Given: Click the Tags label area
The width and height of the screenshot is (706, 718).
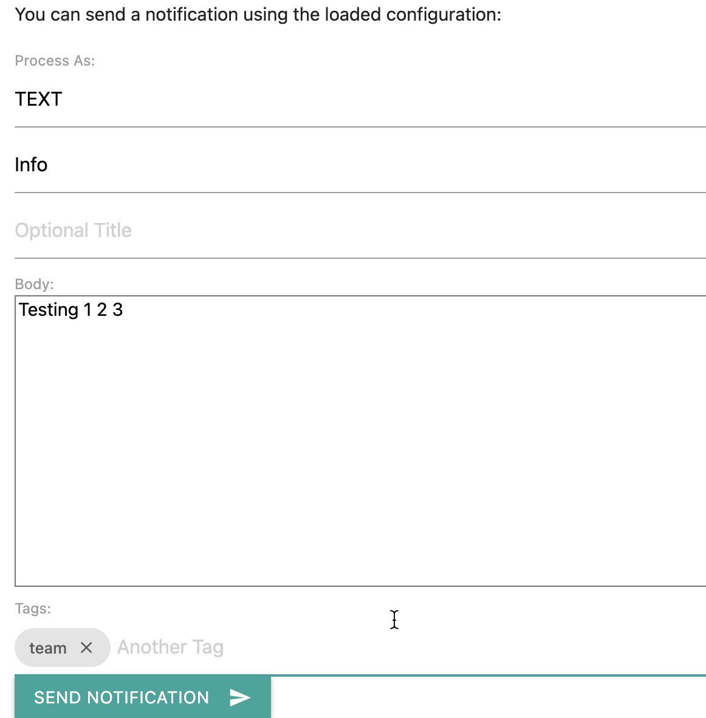Looking at the screenshot, I should tap(33, 609).
